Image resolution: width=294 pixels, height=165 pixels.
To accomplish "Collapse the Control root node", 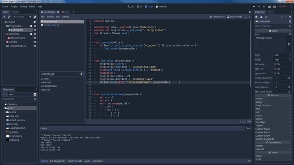I will pos(3,22).
